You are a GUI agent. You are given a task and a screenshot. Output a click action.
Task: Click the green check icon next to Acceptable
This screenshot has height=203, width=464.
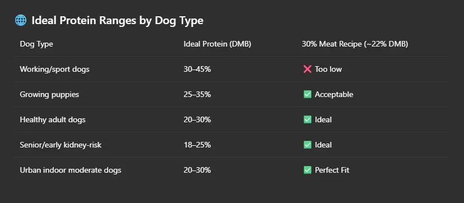point(308,94)
